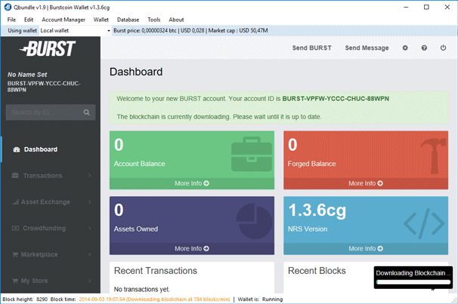Expand the Transactions sidebar chevron
This screenshot has height=304, width=458.
coord(90,176)
